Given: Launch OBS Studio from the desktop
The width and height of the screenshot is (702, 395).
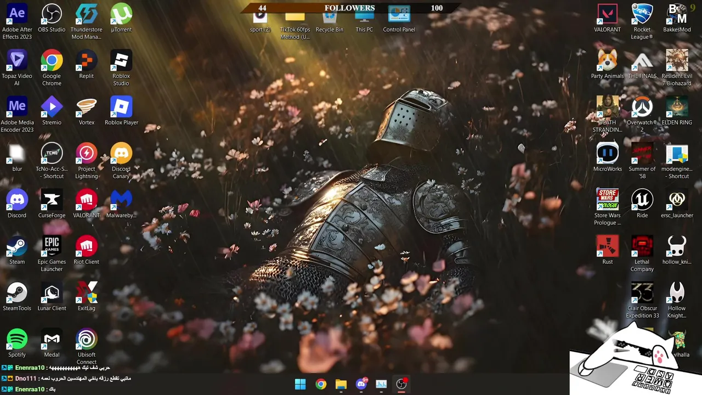Looking at the screenshot, I should point(52,13).
